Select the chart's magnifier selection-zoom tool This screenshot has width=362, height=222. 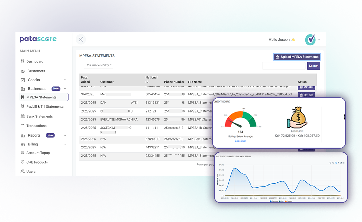coord(336,163)
